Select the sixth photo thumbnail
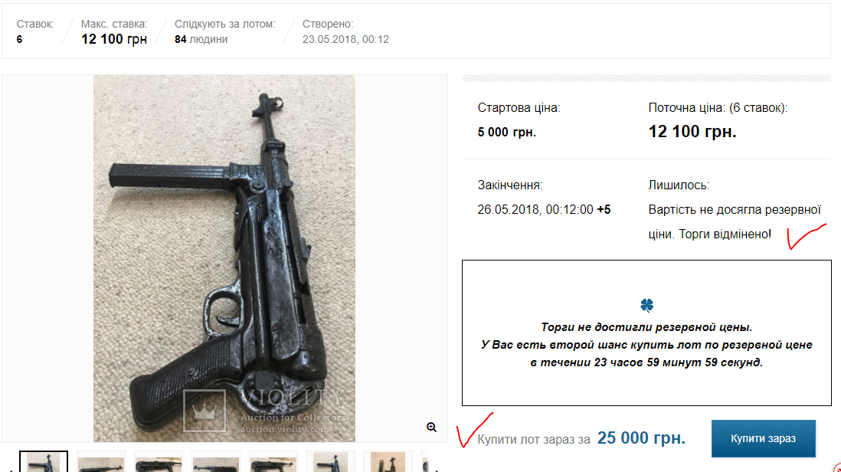This screenshot has height=472, width=841. point(330,462)
